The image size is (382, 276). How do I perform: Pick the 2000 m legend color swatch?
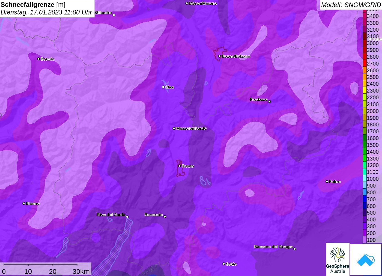point(365,111)
